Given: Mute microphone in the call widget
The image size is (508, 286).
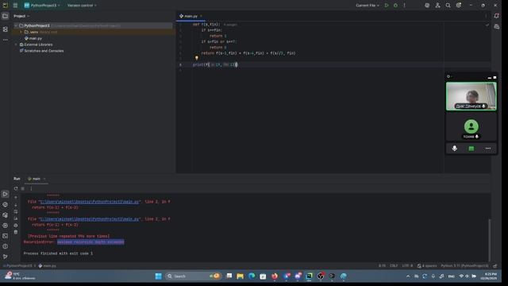Looking at the screenshot, I should pos(455,149).
